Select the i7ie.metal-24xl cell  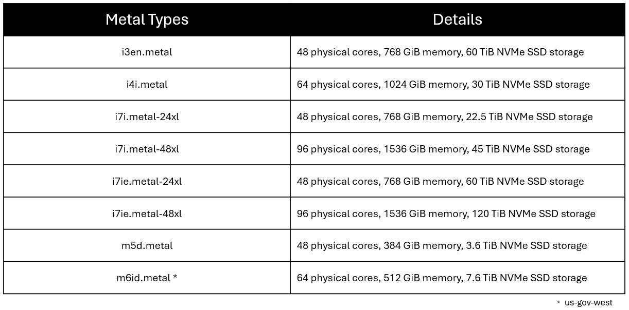tap(147, 181)
